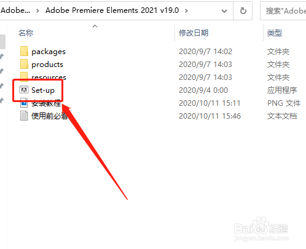Viewport: 306px width, 249px height.
Task: Expand chevron after Adobe Premiere Elements 2021 v19.0
Action: pos(186,10)
